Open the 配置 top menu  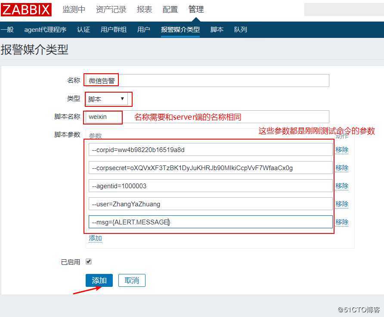170,9
